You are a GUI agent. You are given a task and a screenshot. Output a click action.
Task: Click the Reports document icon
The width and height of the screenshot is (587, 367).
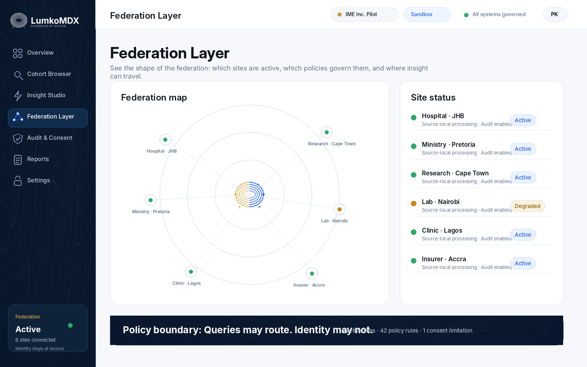point(18,160)
